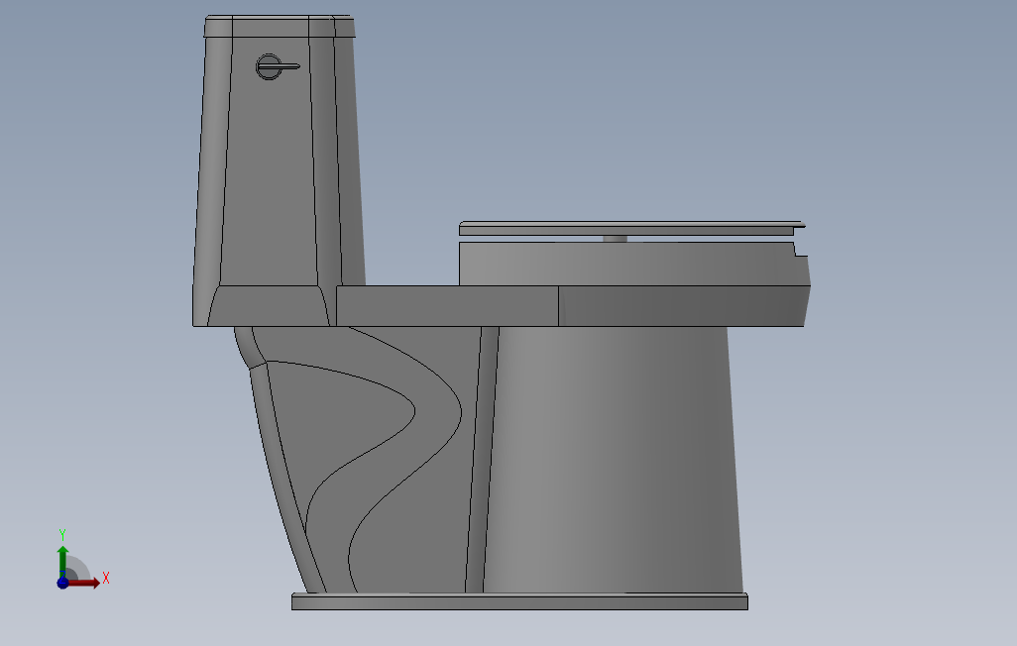Click the green "Y" axis label
This screenshot has height=646, width=1017.
coord(62,535)
